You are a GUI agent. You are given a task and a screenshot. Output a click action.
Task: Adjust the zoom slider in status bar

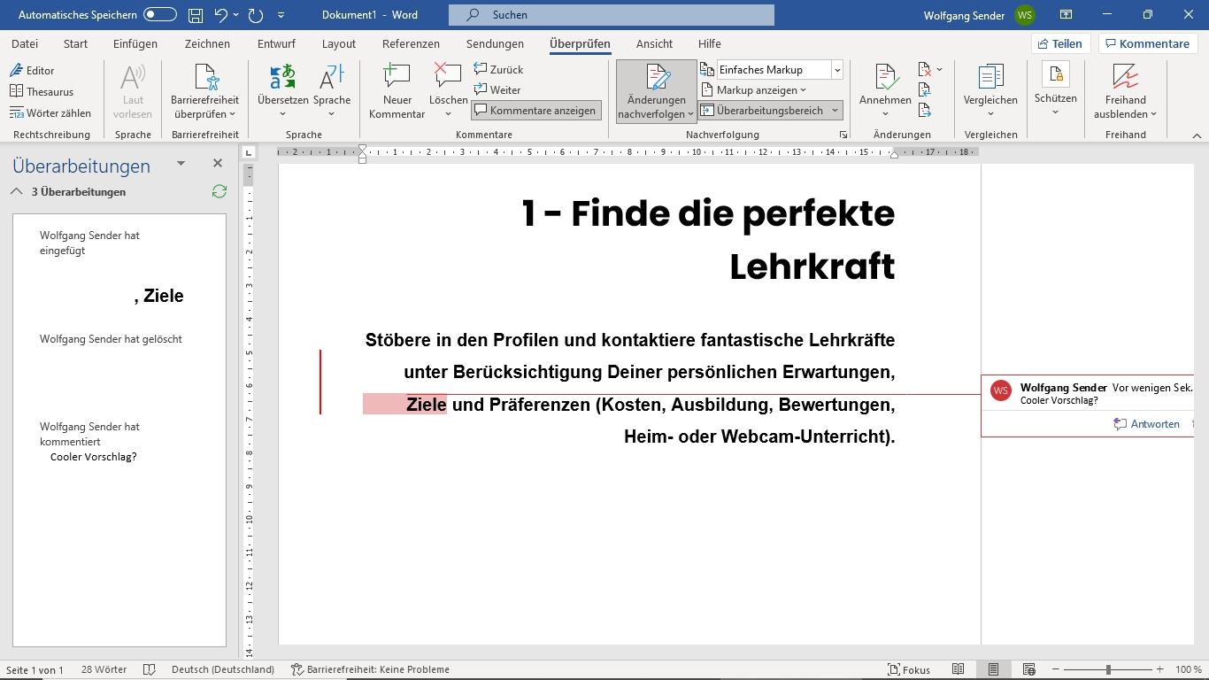[x=1108, y=669]
